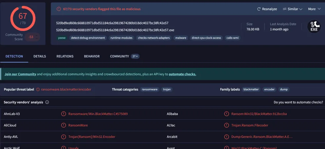Click the AliCloud detection alert icon
This screenshot has height=149, width=325.
pos(63,125)
